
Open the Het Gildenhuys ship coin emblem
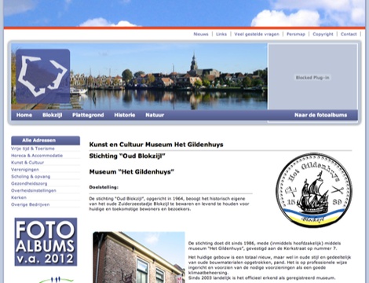pyautogui.click(x=314, y=190)
